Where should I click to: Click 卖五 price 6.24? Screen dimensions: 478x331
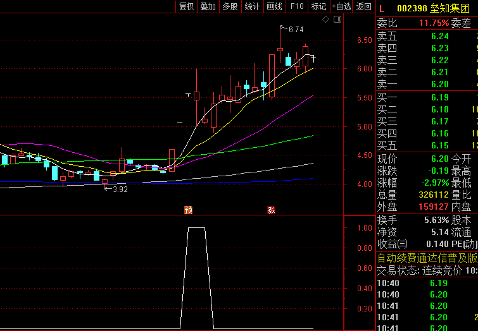coord(440,36)
